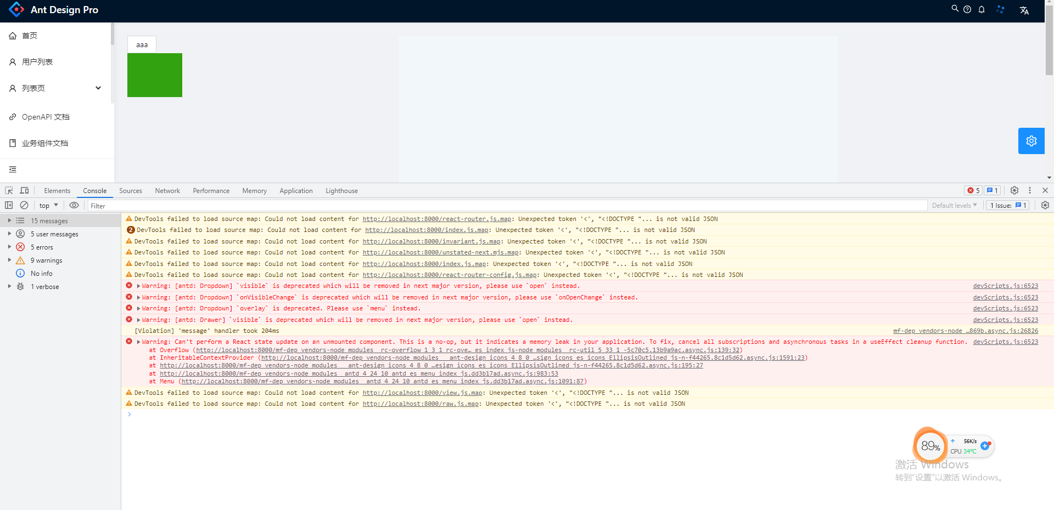The width and height of the screenshot is (1054, 510).
Task: Click the 89% performance indicator circle
Action: 929,446
